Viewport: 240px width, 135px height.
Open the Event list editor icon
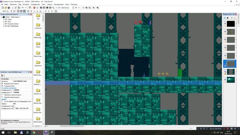click(50, 7)
